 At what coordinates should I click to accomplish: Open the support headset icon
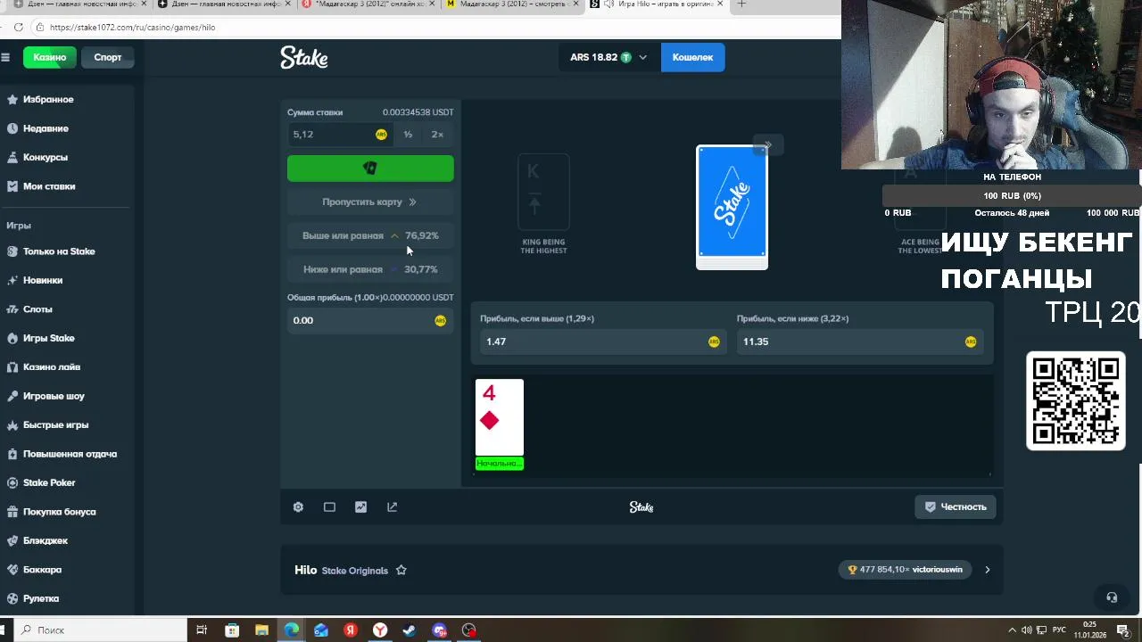(x=1112, y=597)
